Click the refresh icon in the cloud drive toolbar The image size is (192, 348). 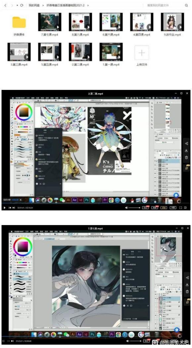tap(22, 5)
